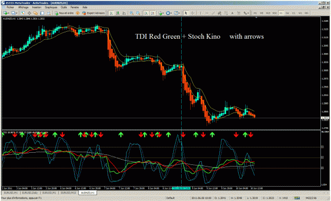Switch to bar chart display
The image size is (331, 201).
pos(111,13)
